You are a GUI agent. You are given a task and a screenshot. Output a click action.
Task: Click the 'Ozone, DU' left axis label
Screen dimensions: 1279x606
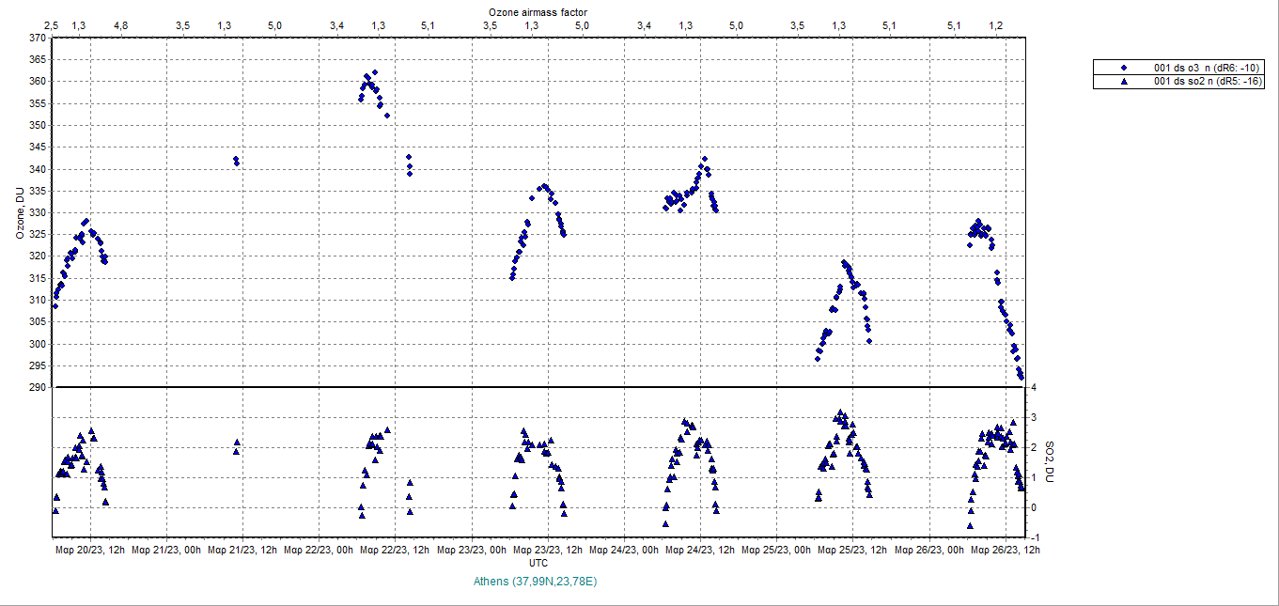click(x=20, y=212)
